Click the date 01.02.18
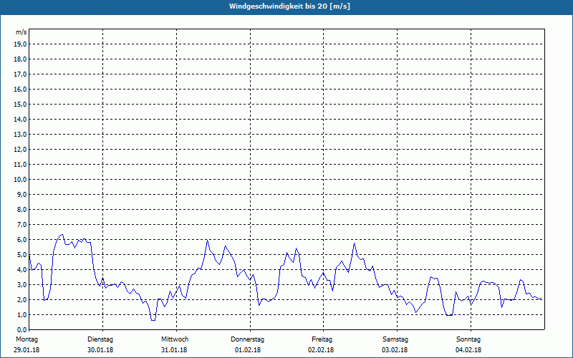Screen dimensions: 573x358 click(x=248, y=350)
